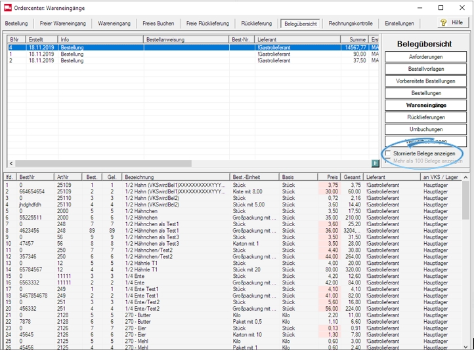
Task: Click the down arrow of item list scrollbar
Action: pyautogui.click(x=465, y=347)
